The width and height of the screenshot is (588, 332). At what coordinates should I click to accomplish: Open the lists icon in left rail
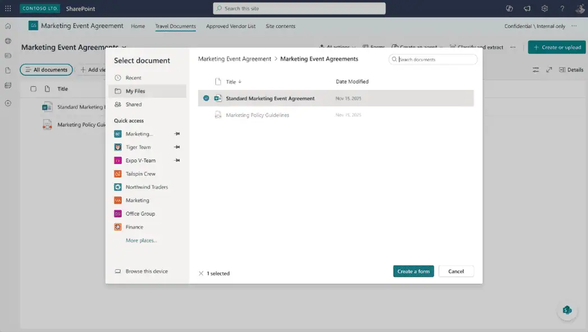8,85
